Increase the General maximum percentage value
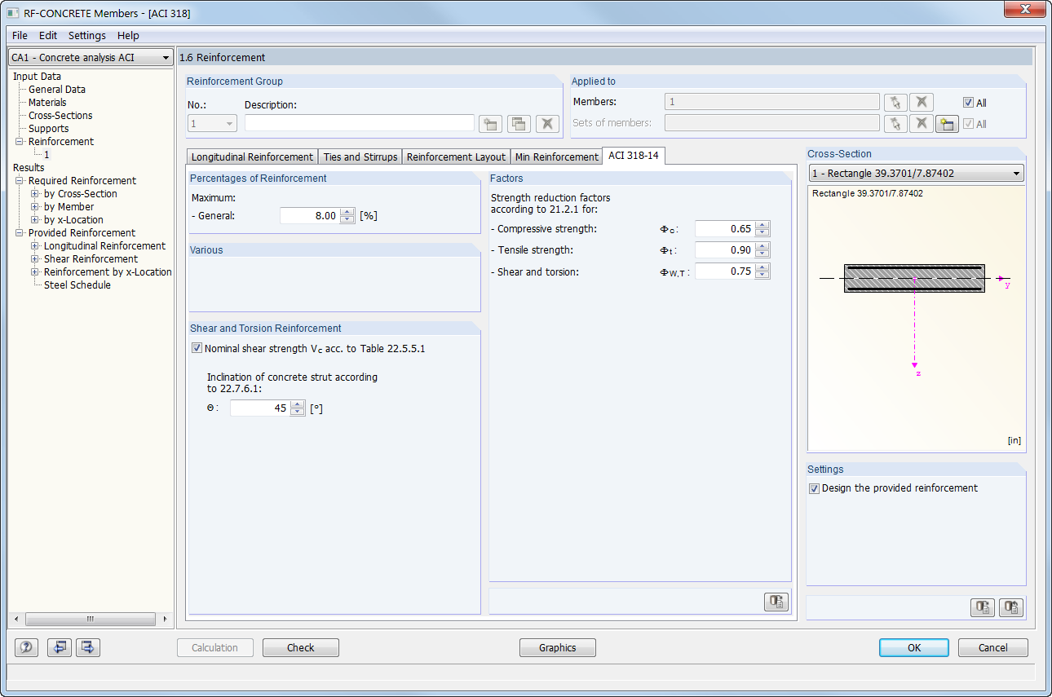 point(347,212)
